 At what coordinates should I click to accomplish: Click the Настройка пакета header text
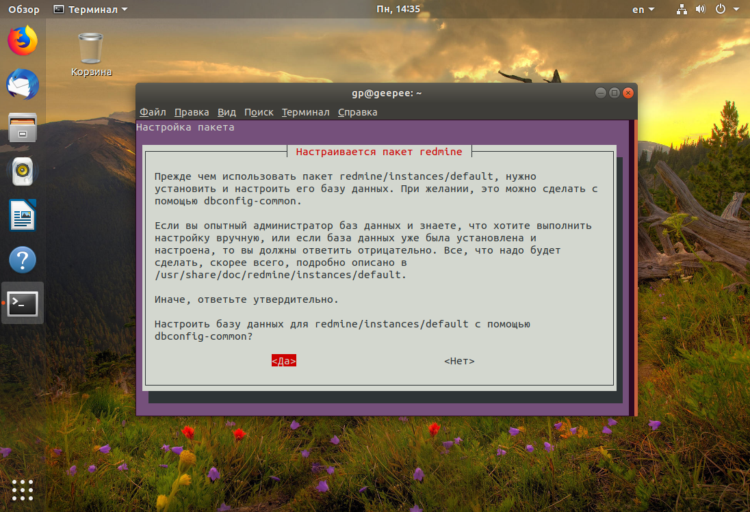[x=185, y=127]
